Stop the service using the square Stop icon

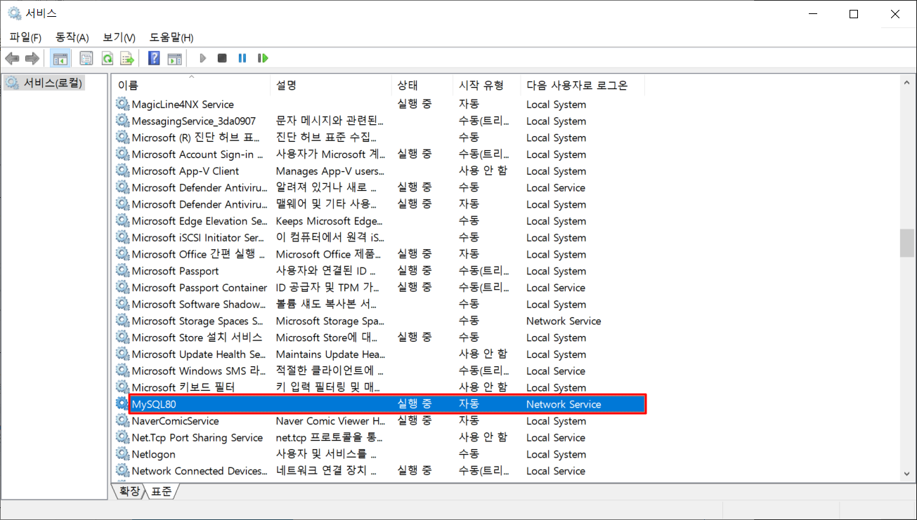pyautogui.click(x=222, y=58)
